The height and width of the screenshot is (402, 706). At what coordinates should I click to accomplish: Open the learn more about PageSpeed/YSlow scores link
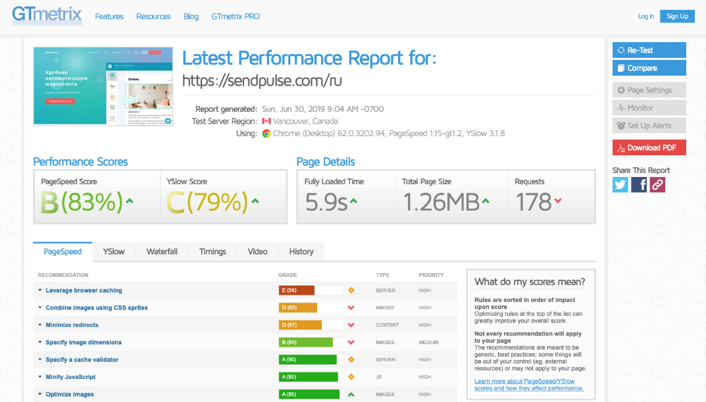tap(528, 385)
